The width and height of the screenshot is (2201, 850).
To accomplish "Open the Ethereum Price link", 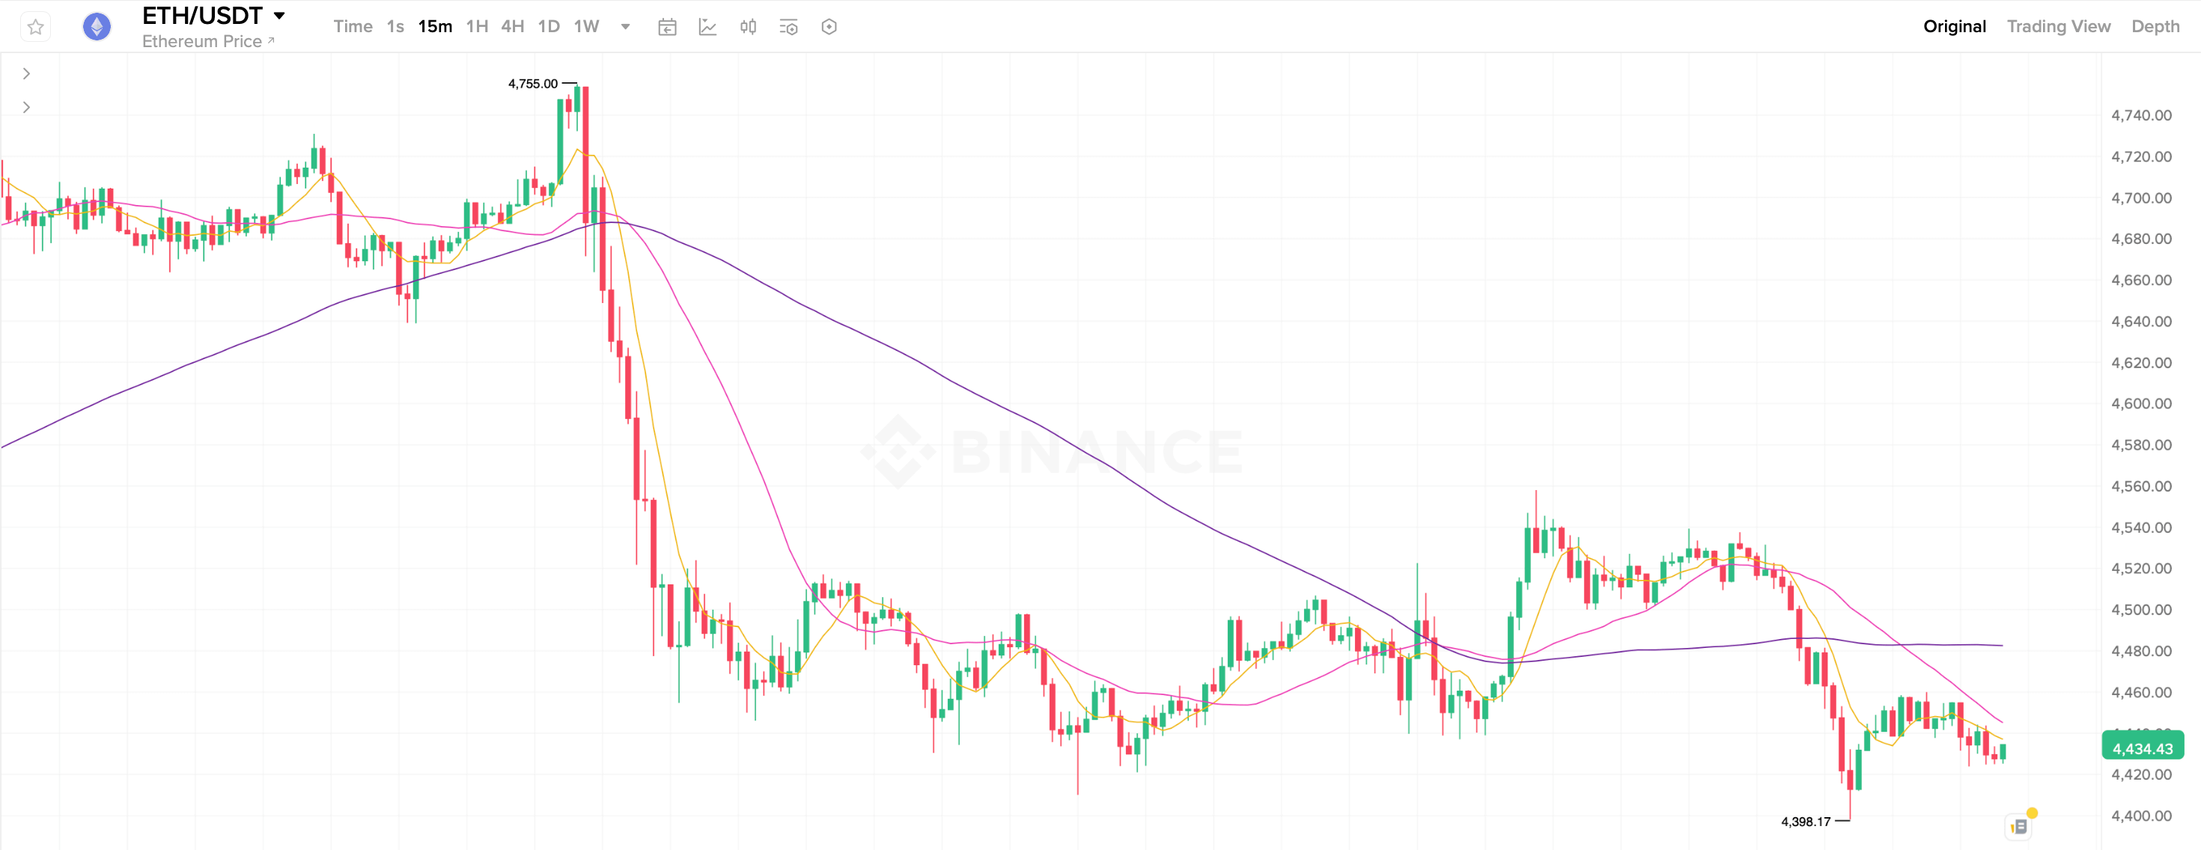I will pos(207,41).
